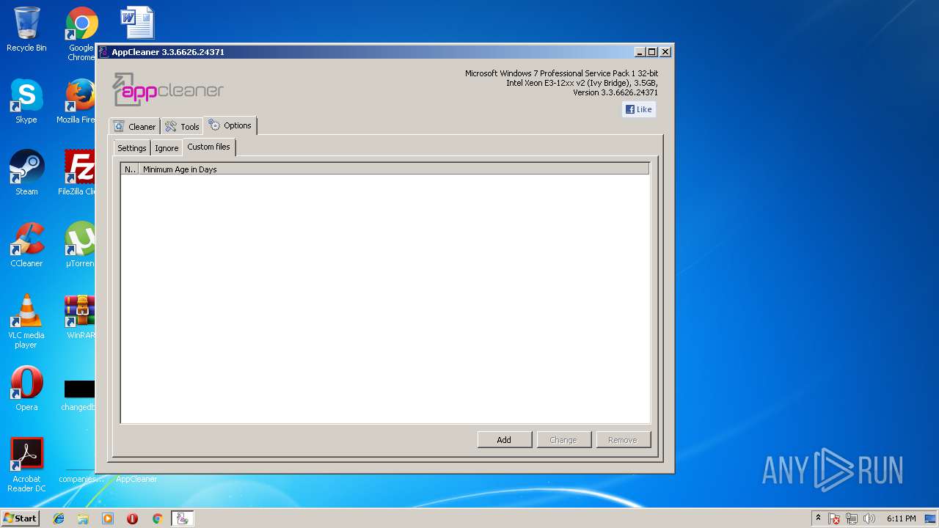Close the AppCleaner window
939x528 pixels.
coord(665,52)
